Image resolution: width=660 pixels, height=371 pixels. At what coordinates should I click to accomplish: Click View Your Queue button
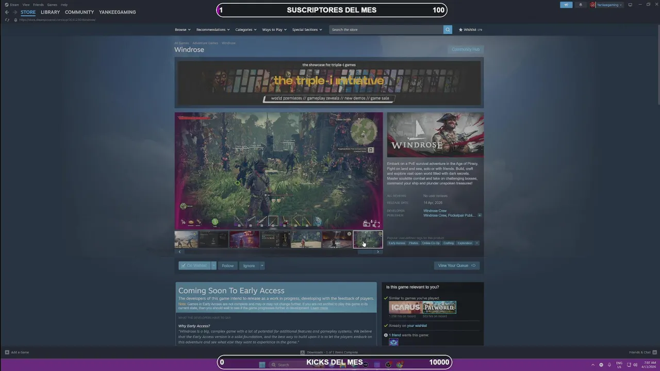pos(457,265)
